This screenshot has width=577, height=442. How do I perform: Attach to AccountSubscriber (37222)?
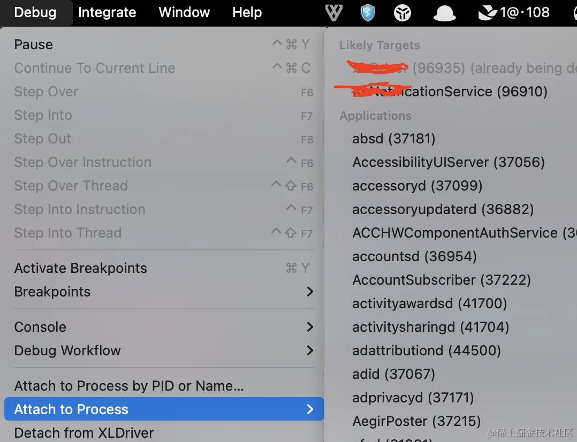(x=451, y=280)
